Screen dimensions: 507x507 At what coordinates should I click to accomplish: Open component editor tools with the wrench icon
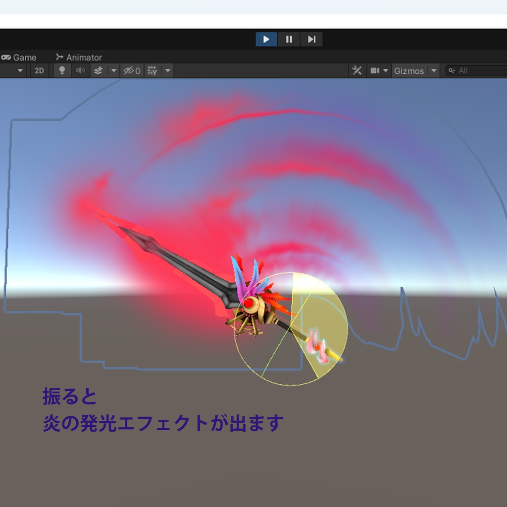click(358, 70)
